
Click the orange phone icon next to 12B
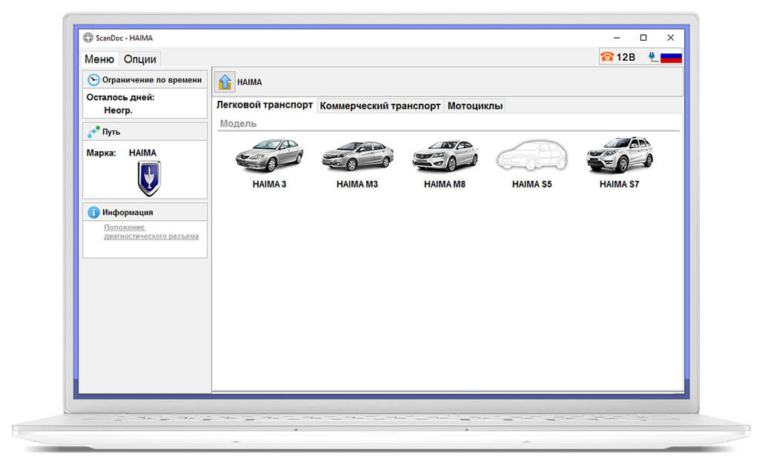pyautogui.click(x=607, y=57)
